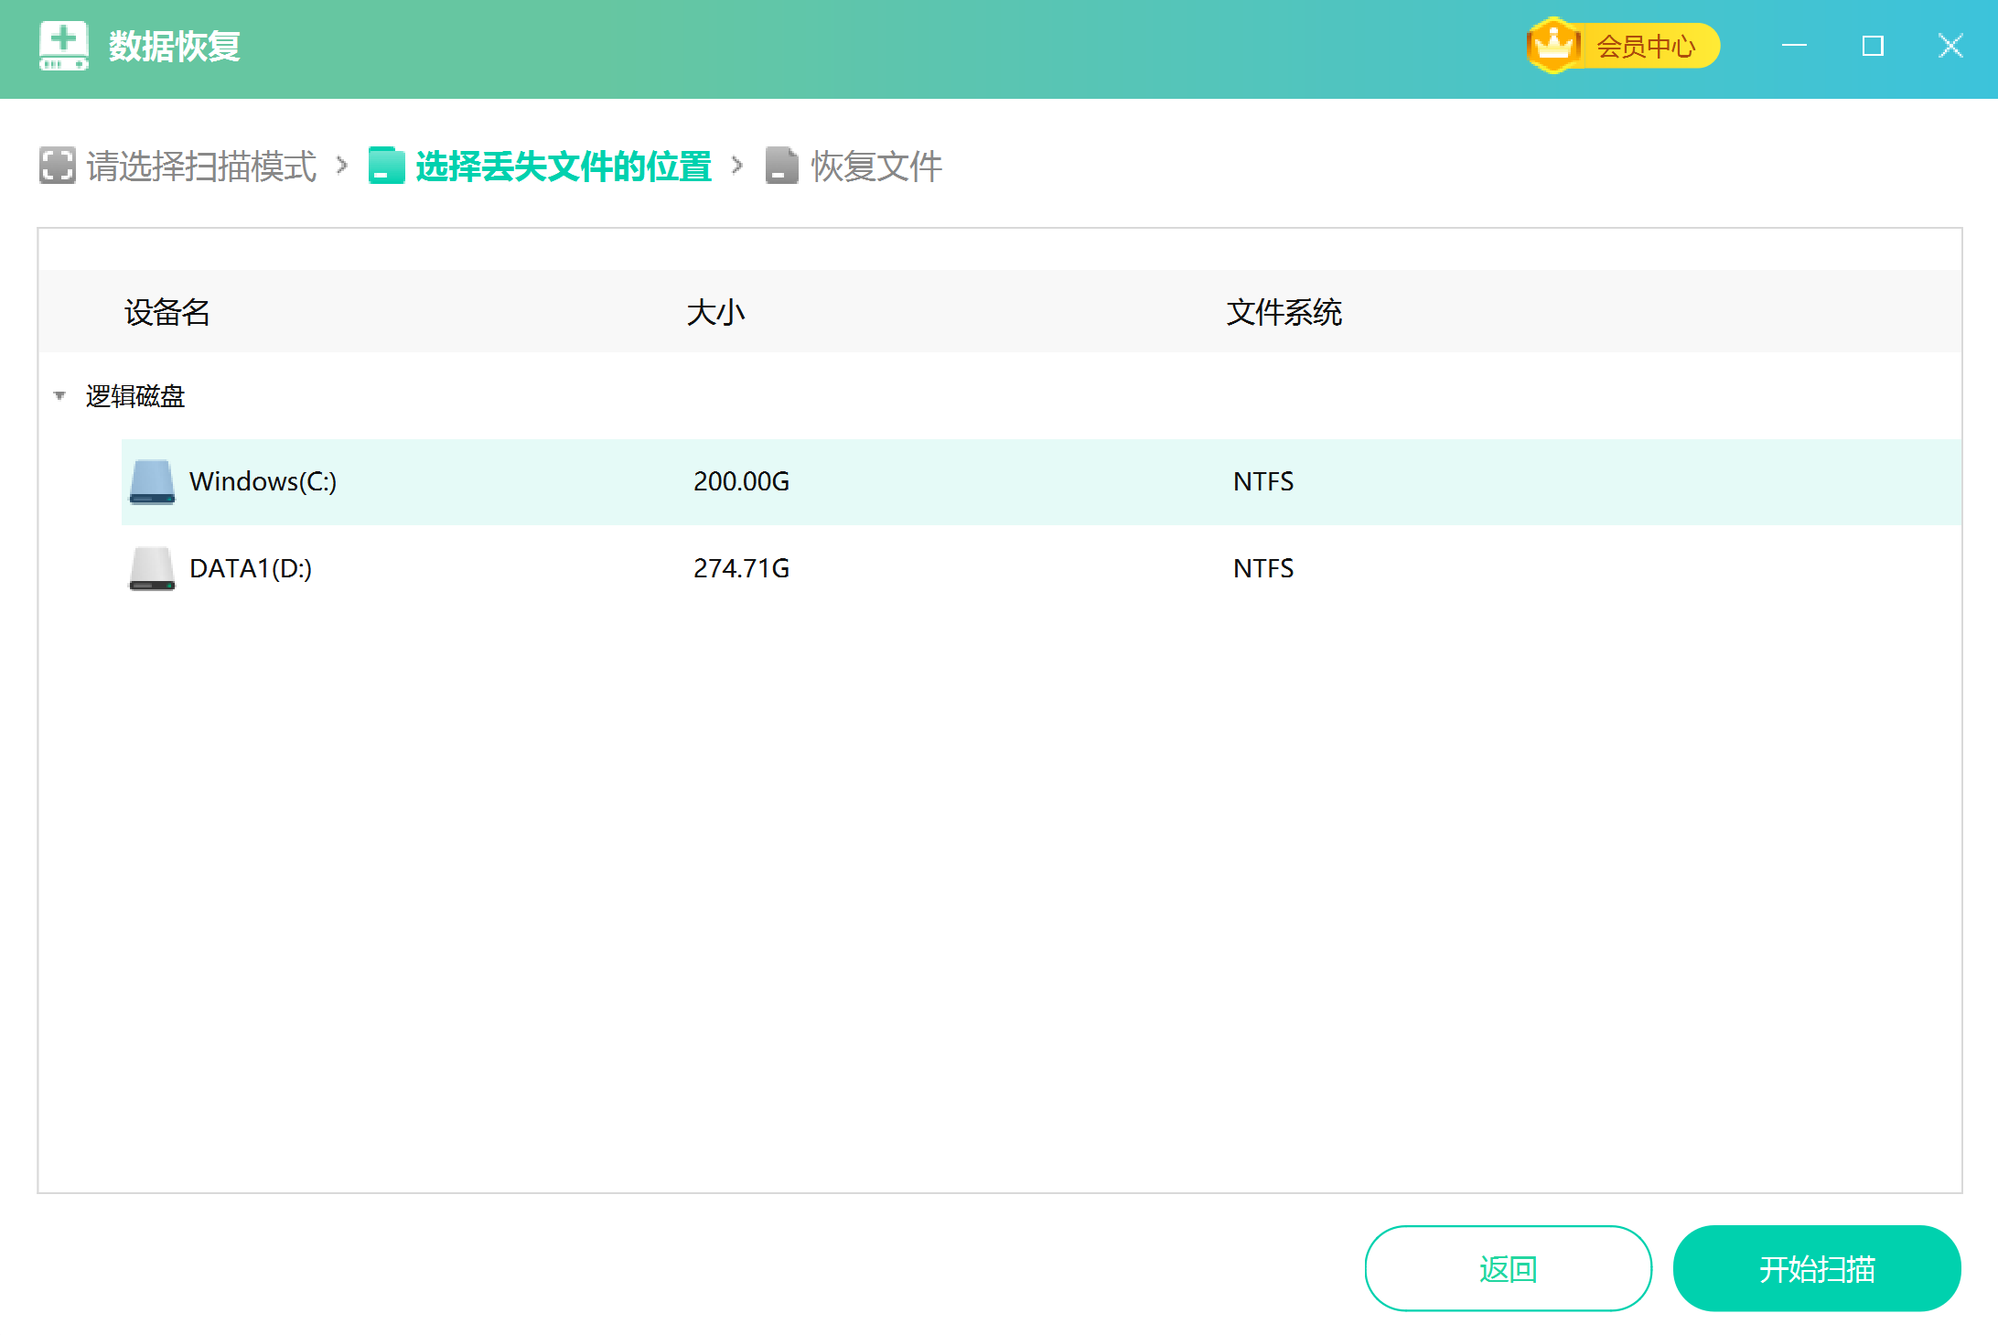Click the triangle beside 逻辑磁盘

click(59, 396)
